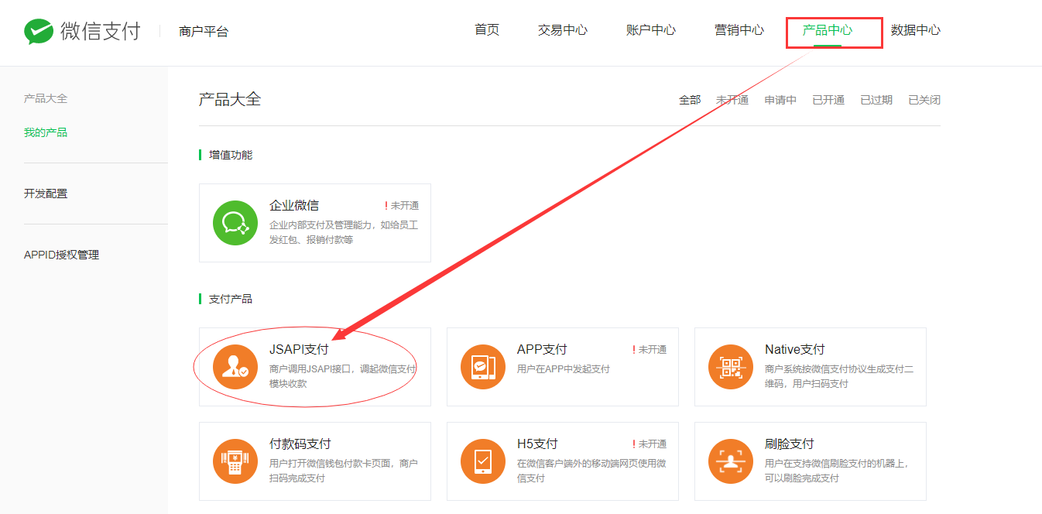Screen dimensions: 1042x514
Task: Open APPID授权管理 in the sidebar
Action: pos(62,255)
